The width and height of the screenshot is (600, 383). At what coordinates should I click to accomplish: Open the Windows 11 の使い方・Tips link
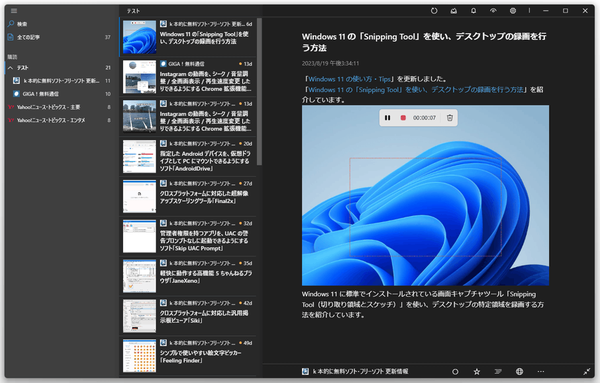[350, 79]
